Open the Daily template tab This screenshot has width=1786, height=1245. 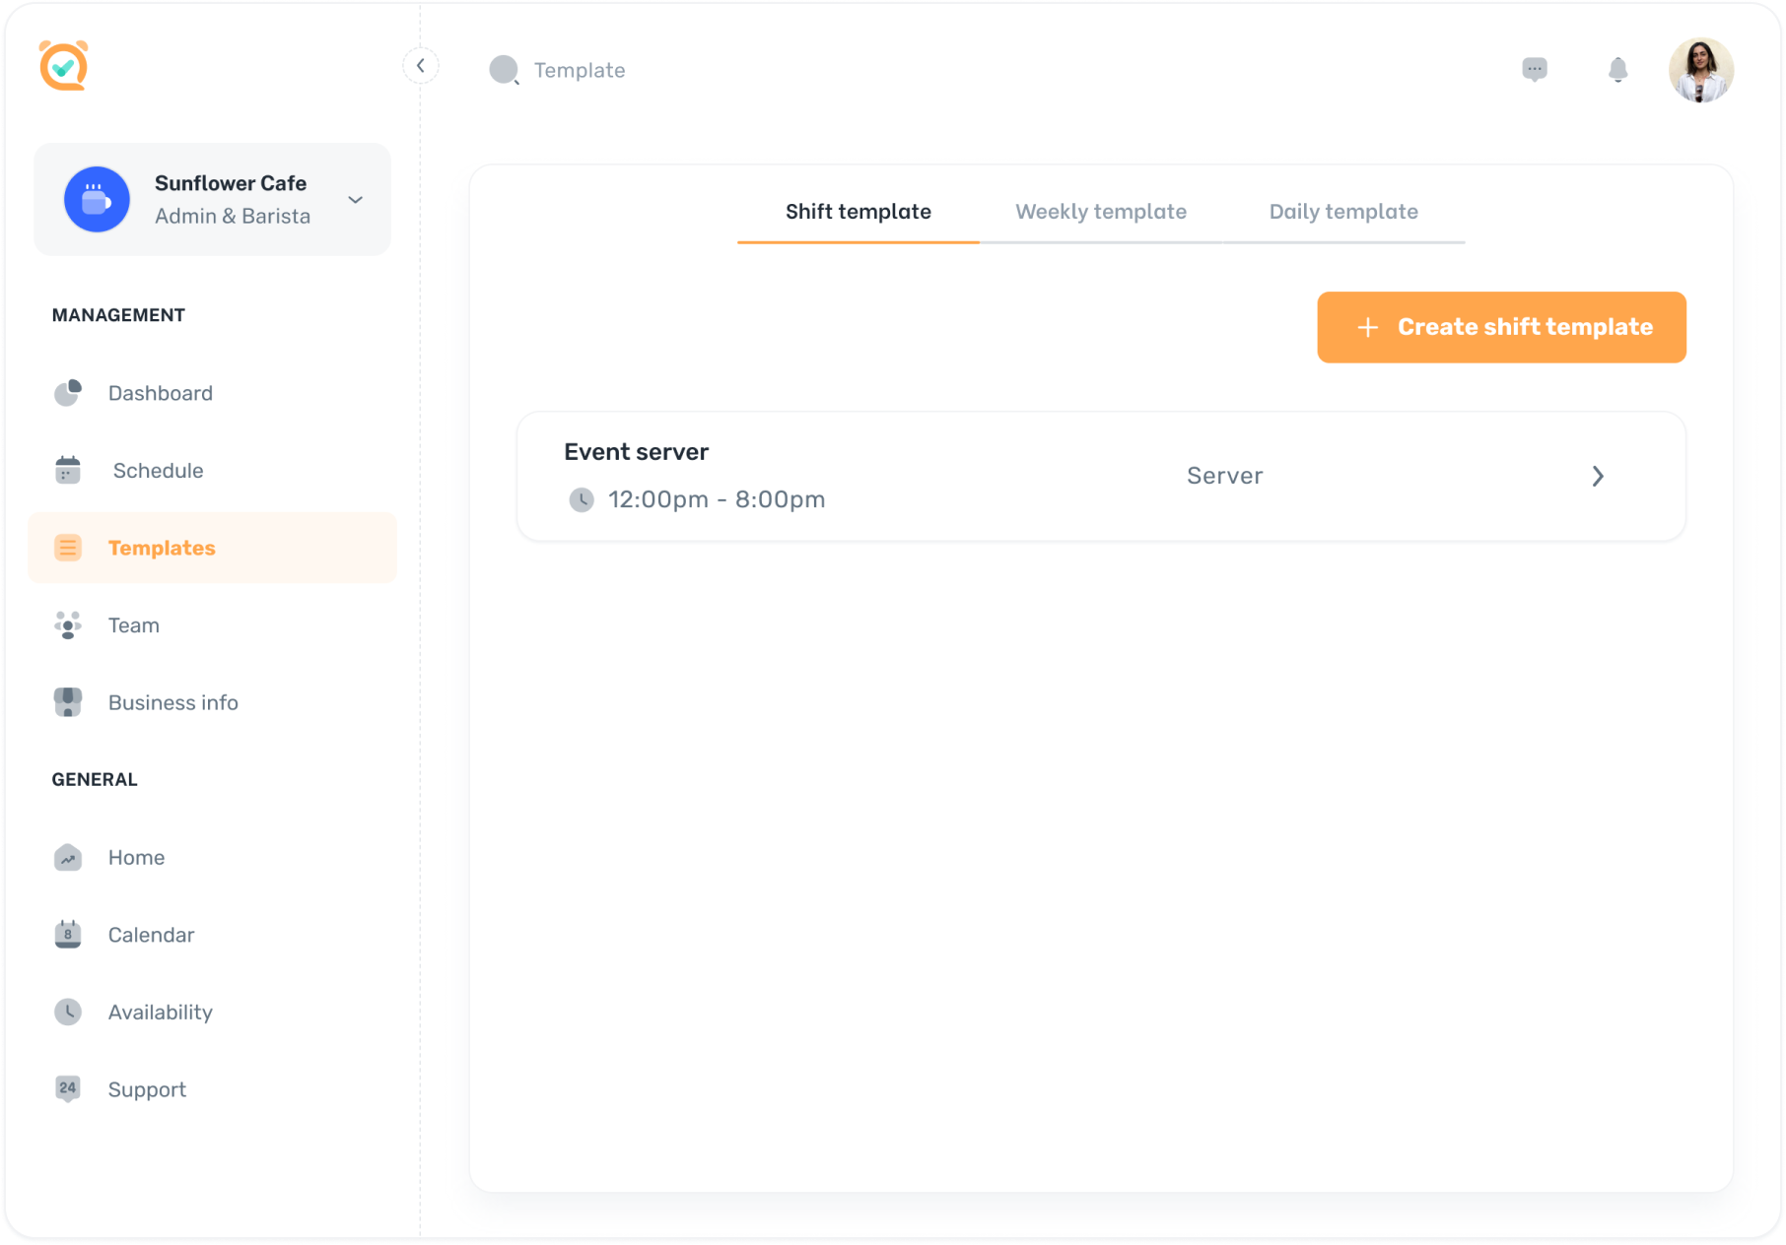tap(1342, 211)
